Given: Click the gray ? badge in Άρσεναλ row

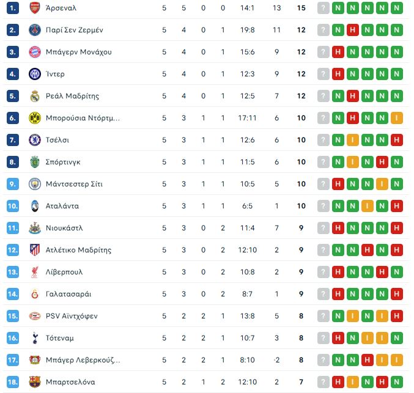Looking at the screenshot, I should (x=323, y=8).
